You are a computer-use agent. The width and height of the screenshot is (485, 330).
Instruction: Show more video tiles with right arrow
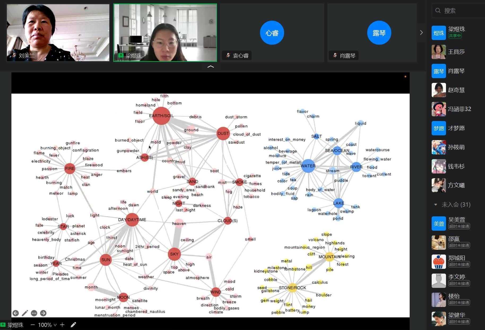pyautogui.click(x=421, y=33)
